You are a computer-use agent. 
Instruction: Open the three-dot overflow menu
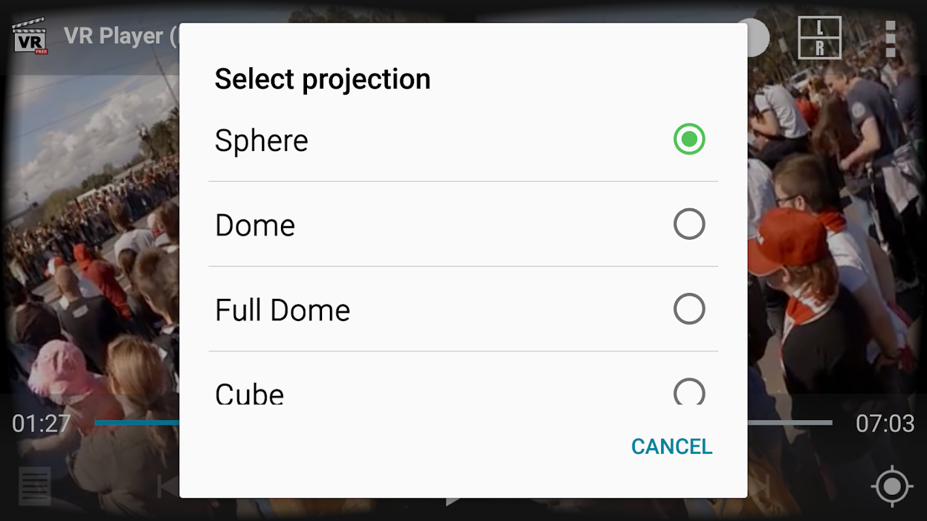890,38
